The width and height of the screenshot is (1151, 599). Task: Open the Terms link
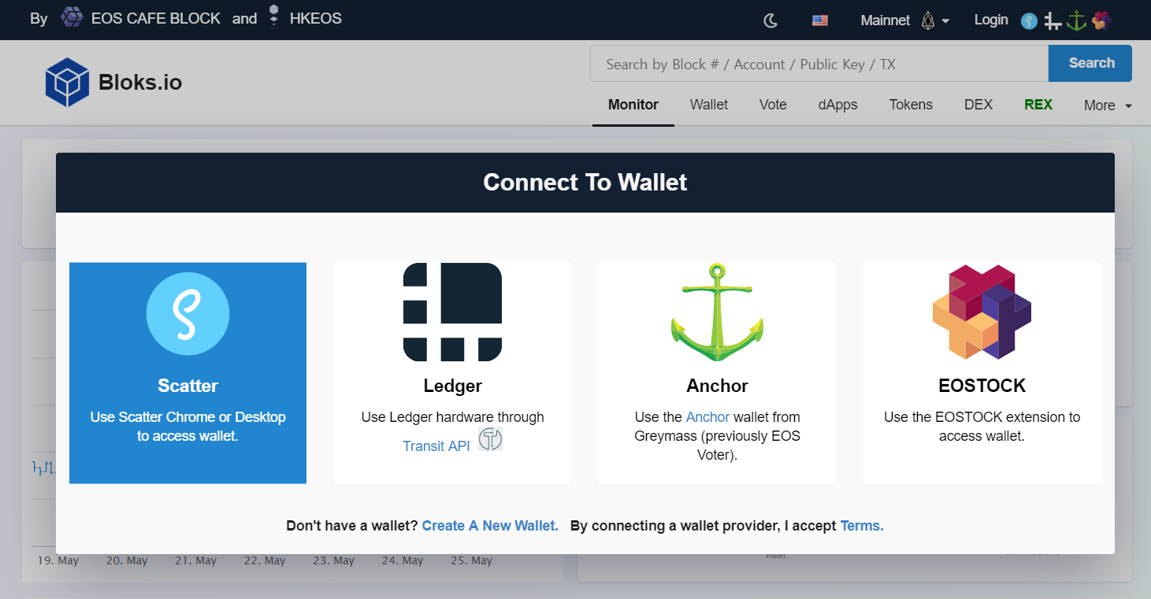862,526
